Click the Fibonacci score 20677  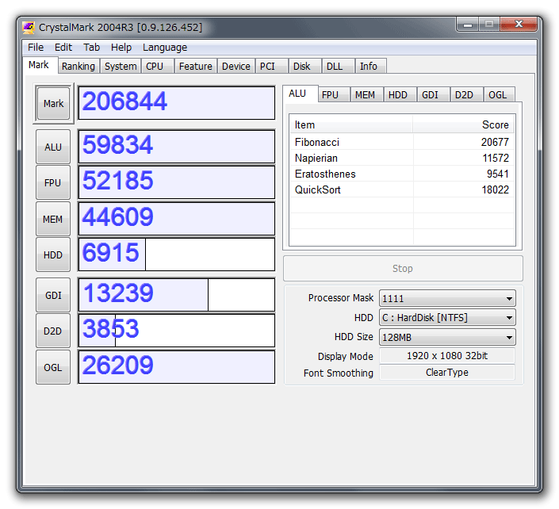(495, 142)
